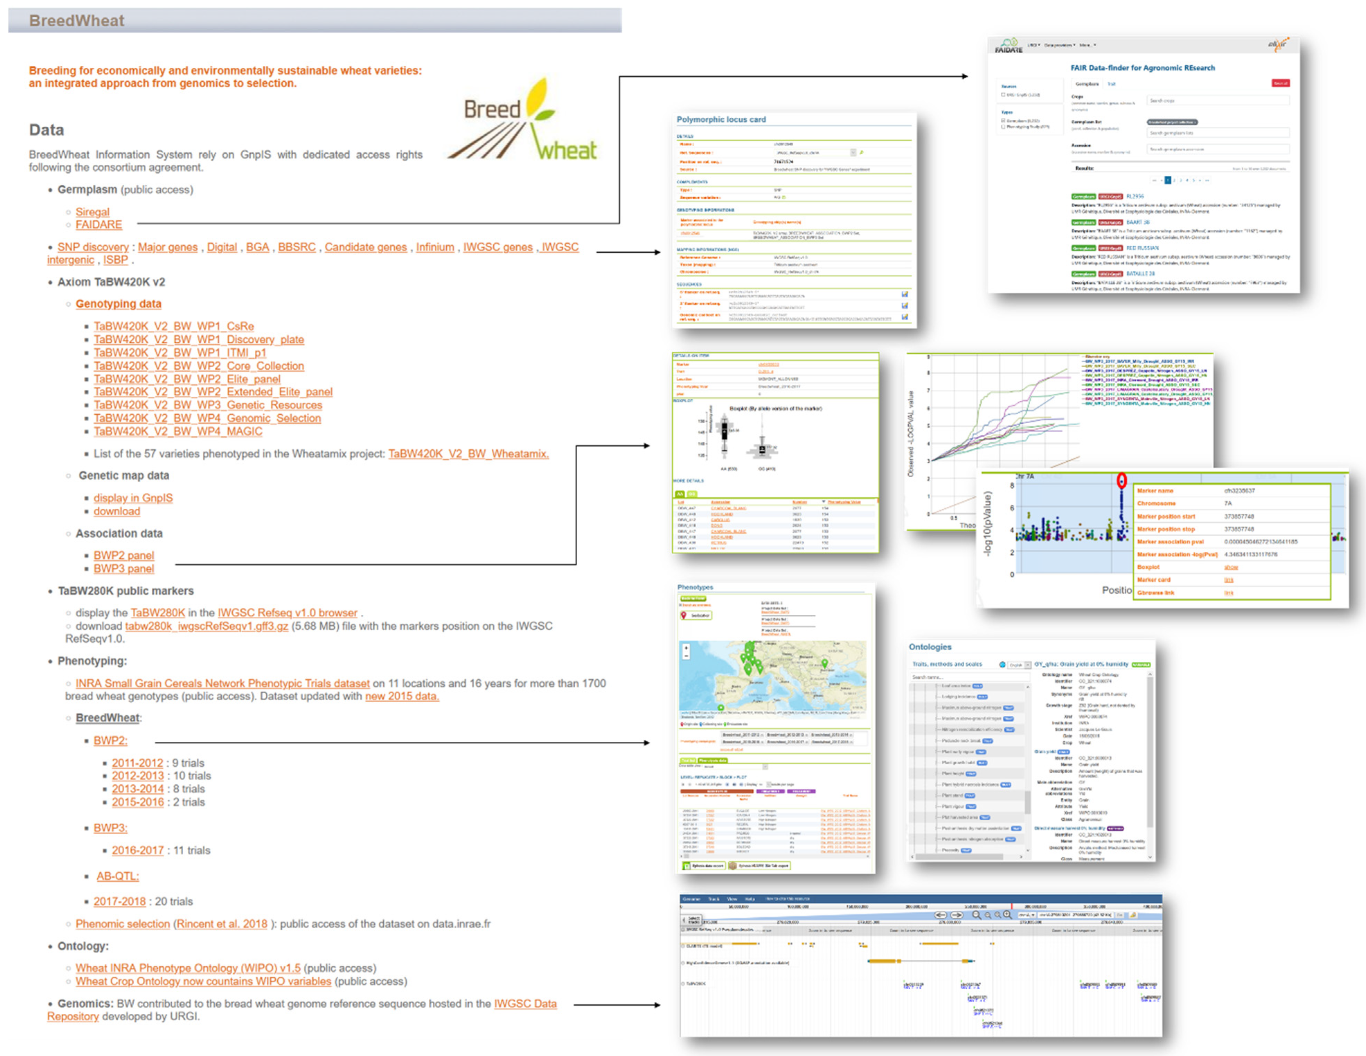Screen dimensions: 1366x1056
Task: Select the Germplasm tab in FAIDARE
Action: 1087,84
